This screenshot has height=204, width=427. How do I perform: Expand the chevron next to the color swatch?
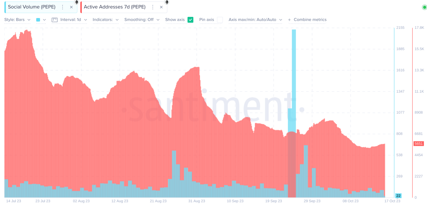[x=44, y=20]
